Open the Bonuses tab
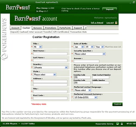The image size is (136, 127). point(38,28)
